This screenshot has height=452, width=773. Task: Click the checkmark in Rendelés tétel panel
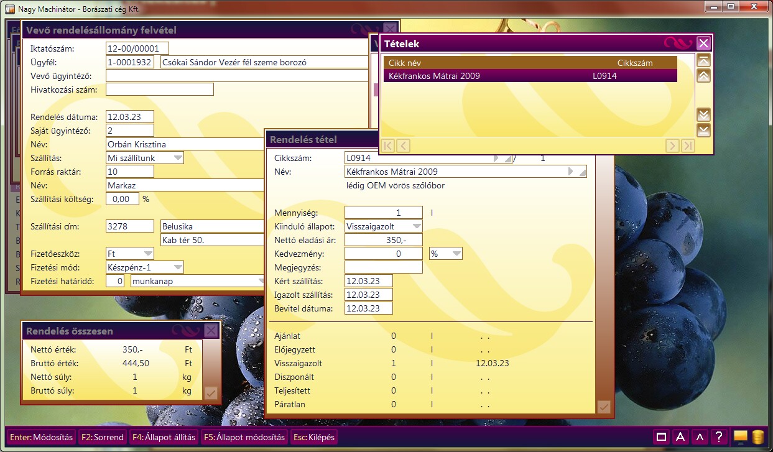pyautogui.click(x=603, y=407)
